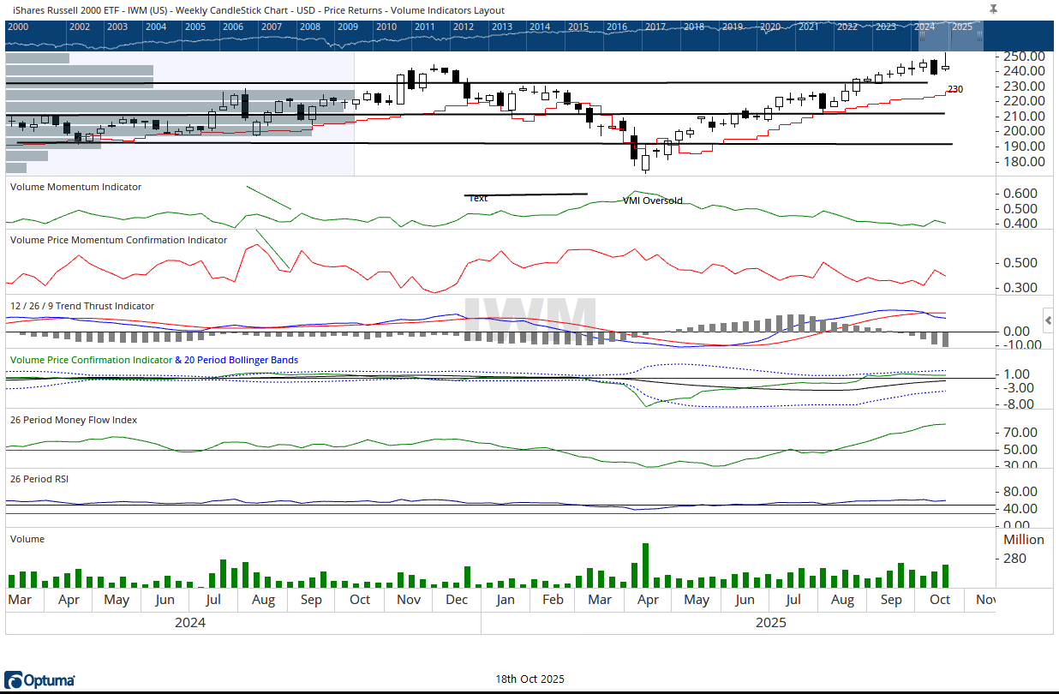
Task: Click the iShares Russell 2000 ETF chart title
Action: click(257, 10)
